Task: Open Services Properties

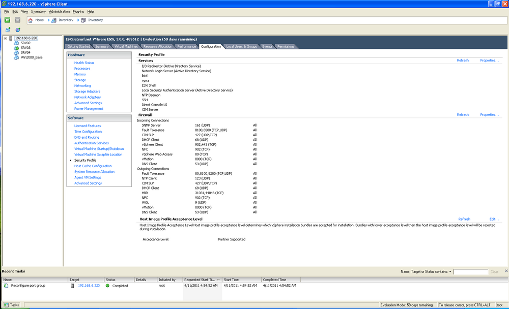Action: (x=489, y=60)
